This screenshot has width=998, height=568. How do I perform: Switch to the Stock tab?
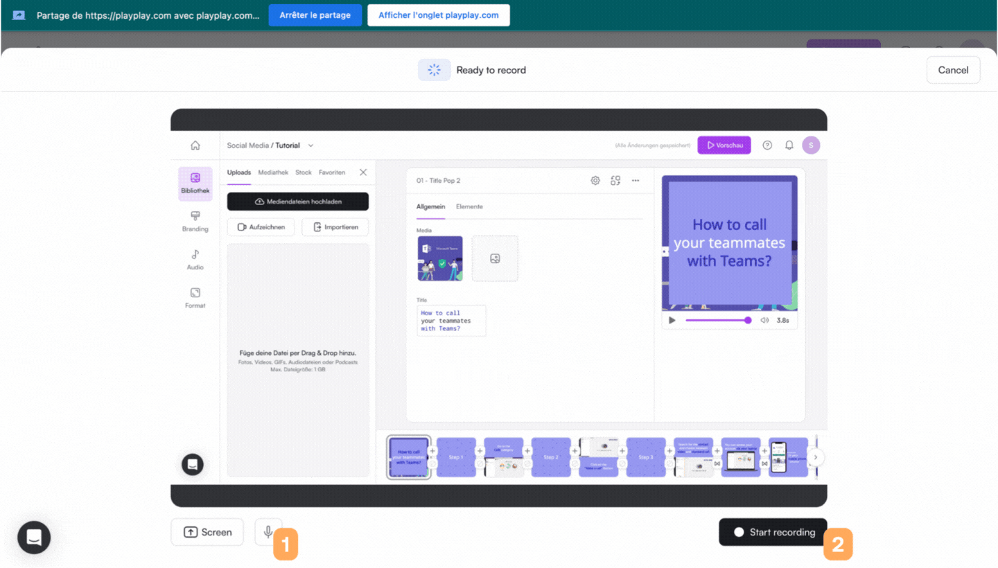(304, 172)
